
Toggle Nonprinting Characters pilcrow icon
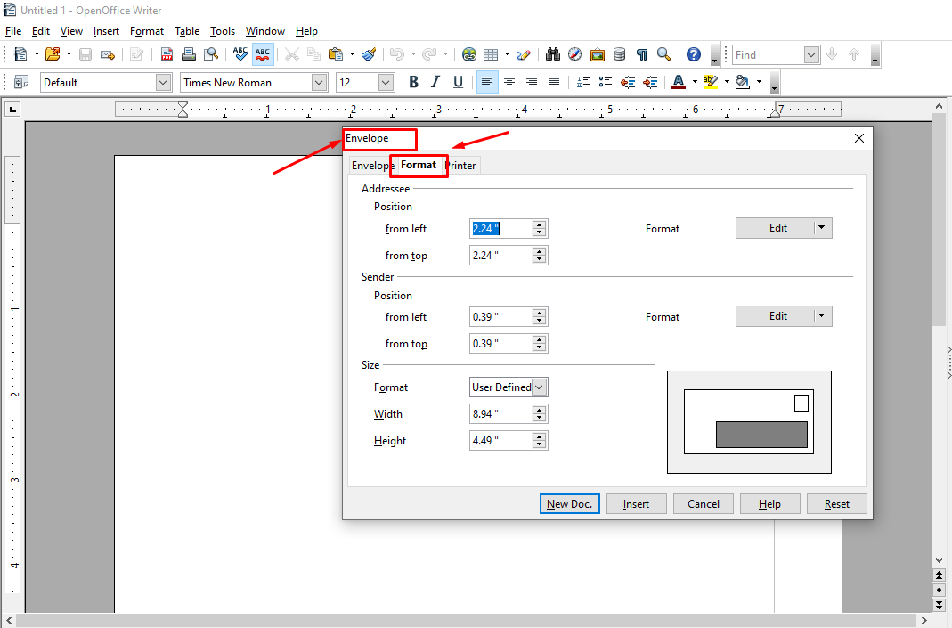tap(641, 54)
